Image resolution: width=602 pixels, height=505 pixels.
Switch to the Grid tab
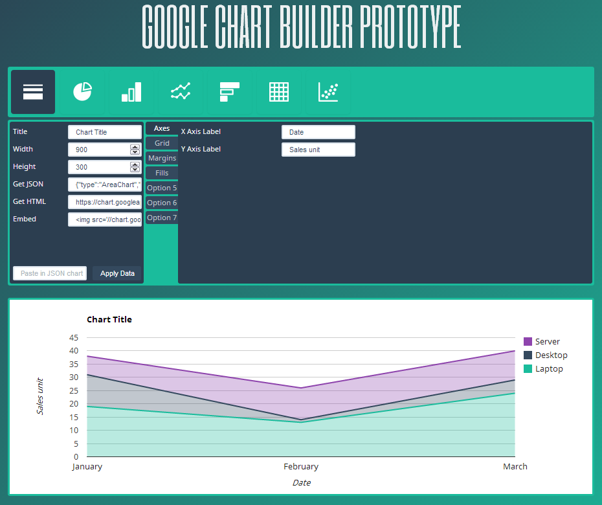pyautogui.click(x=162, y=143)
